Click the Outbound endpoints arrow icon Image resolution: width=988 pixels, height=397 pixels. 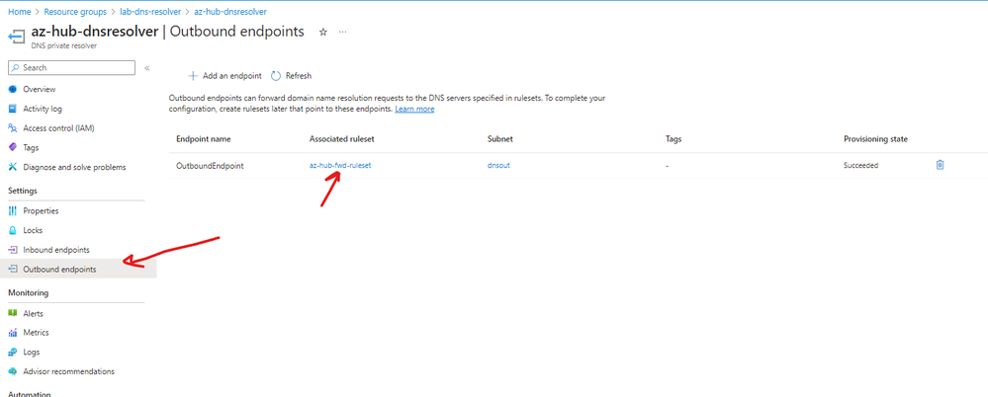point(13,270)
